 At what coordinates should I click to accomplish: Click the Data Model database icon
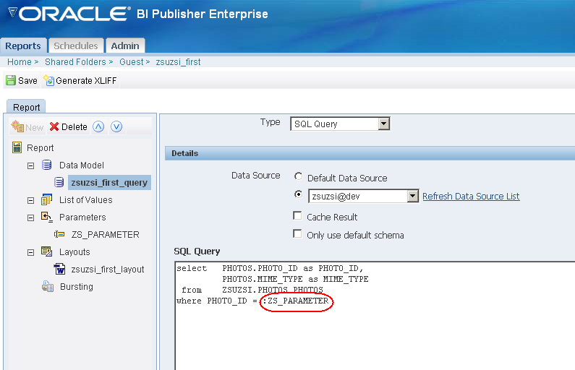pyautogui.click(x=46, y=165)
